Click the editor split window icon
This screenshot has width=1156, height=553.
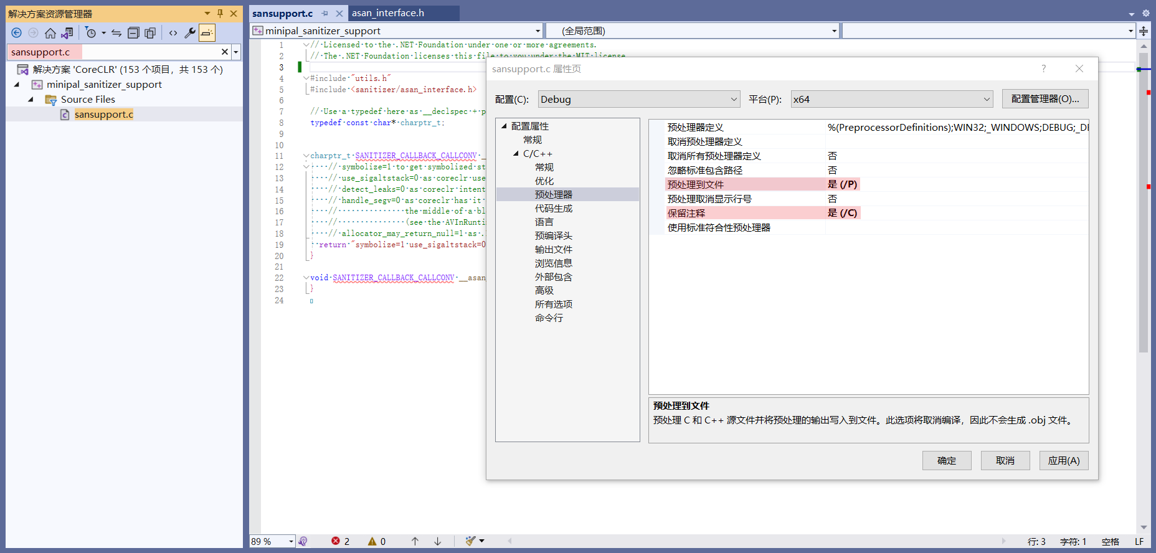pyautogui.click(x=1144, y=31)
